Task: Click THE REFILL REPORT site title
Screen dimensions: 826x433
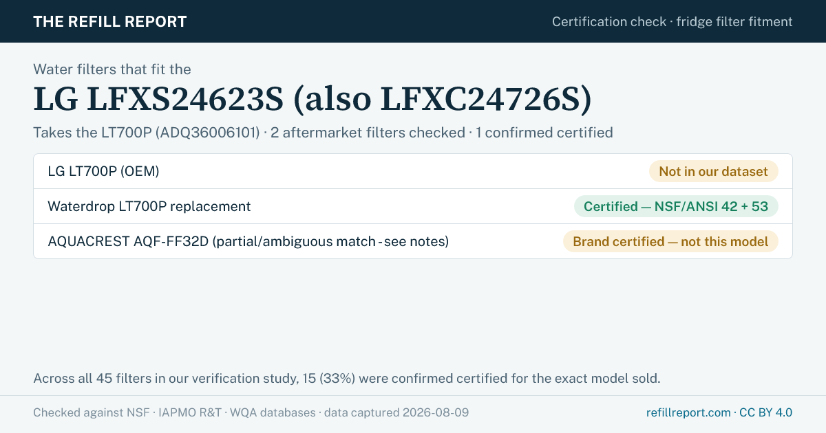Action: point(110,21)
